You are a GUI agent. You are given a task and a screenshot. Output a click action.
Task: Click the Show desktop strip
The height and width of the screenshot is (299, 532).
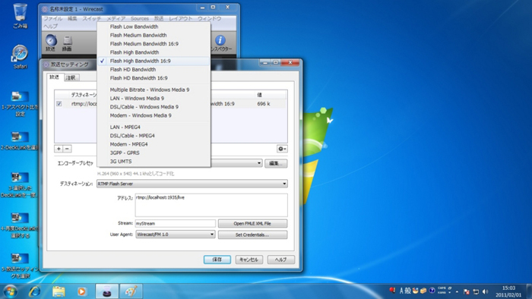tap(529, 291)
